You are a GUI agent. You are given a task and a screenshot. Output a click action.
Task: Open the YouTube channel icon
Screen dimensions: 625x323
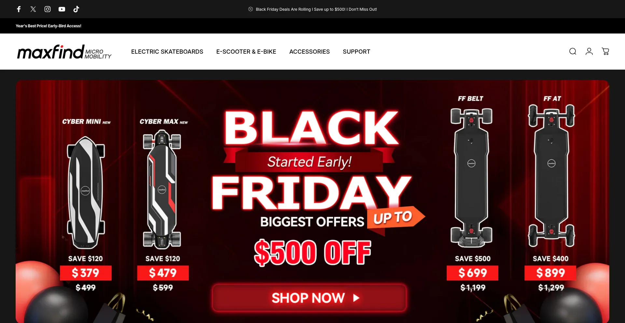pos(62,9)
